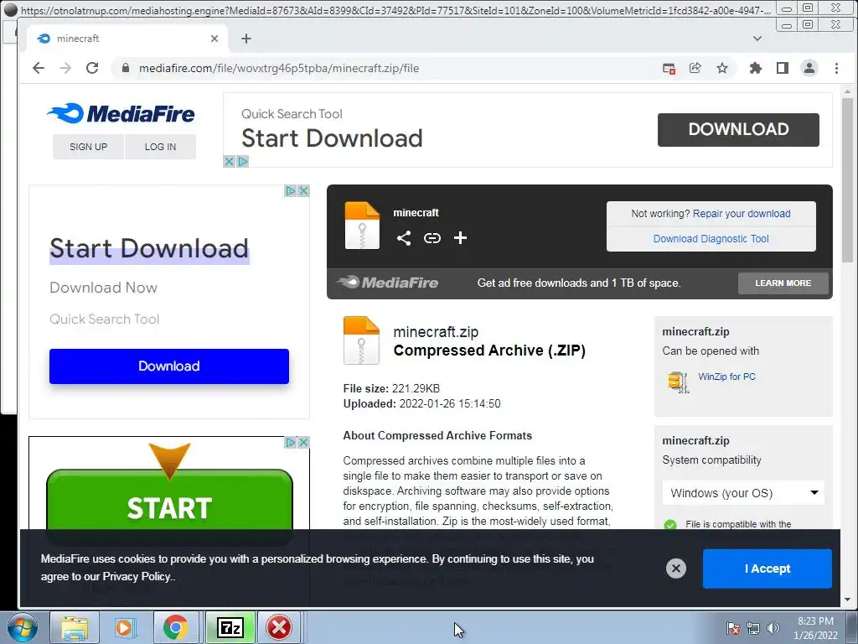Viewport: 858px width, 644px height.
Task: Click the SIGN UP button
Action: click(88, 147)
